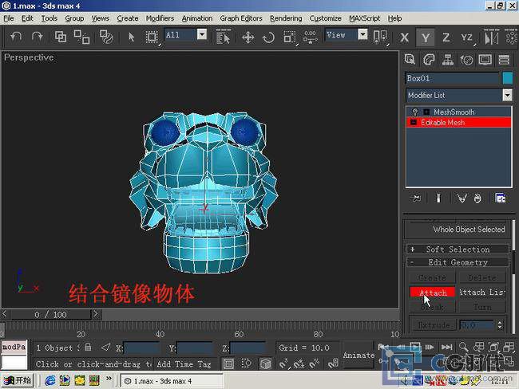
Task: Toggle Y axis constraint
Action: (x=426, y=37)
